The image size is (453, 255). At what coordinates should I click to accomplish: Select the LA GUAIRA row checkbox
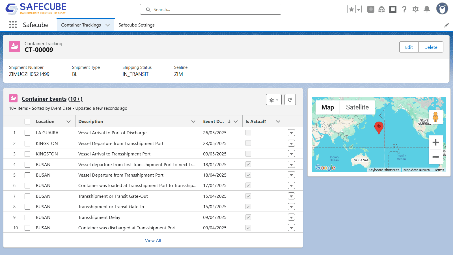coord(27,133)
